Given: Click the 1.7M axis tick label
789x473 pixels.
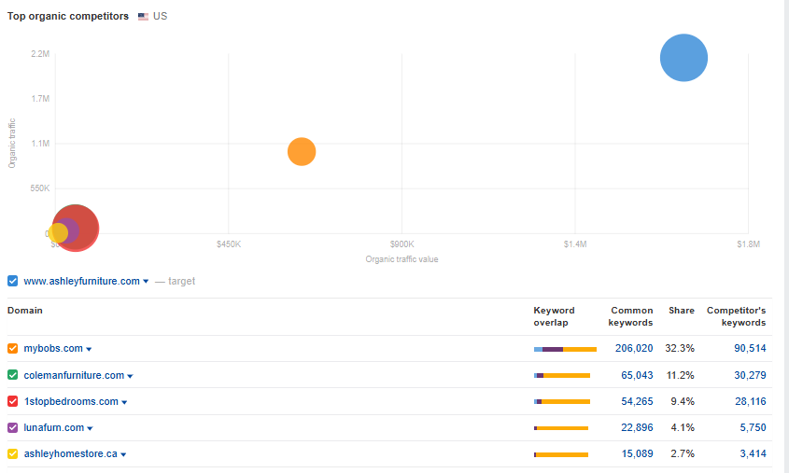Looking at the screenshot, I should click(40, 99).
